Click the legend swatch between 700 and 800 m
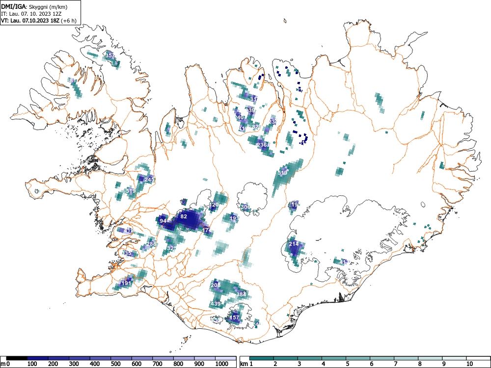 pos(163,358)
